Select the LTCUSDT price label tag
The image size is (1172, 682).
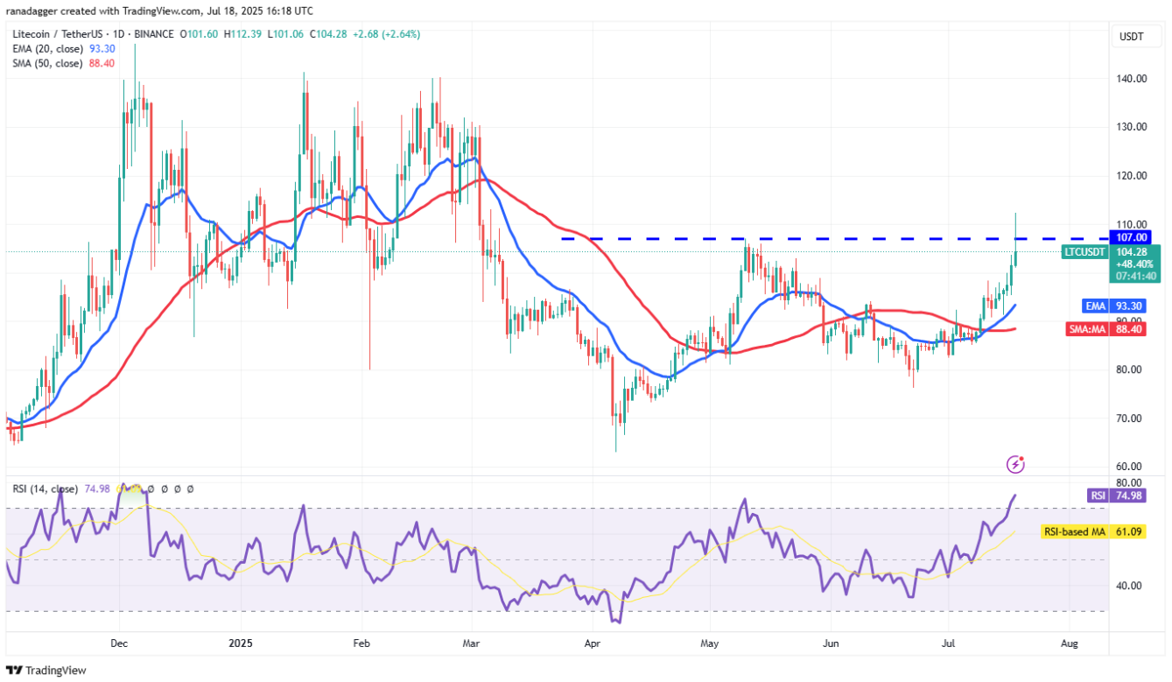click(1084, 252)
